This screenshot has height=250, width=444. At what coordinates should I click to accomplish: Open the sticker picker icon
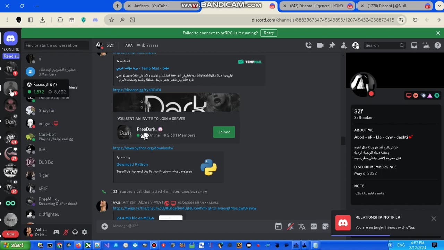click(x=325, y=226)
